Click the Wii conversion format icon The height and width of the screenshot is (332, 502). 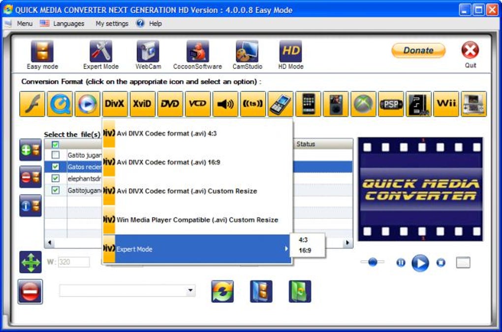[446, 104]
